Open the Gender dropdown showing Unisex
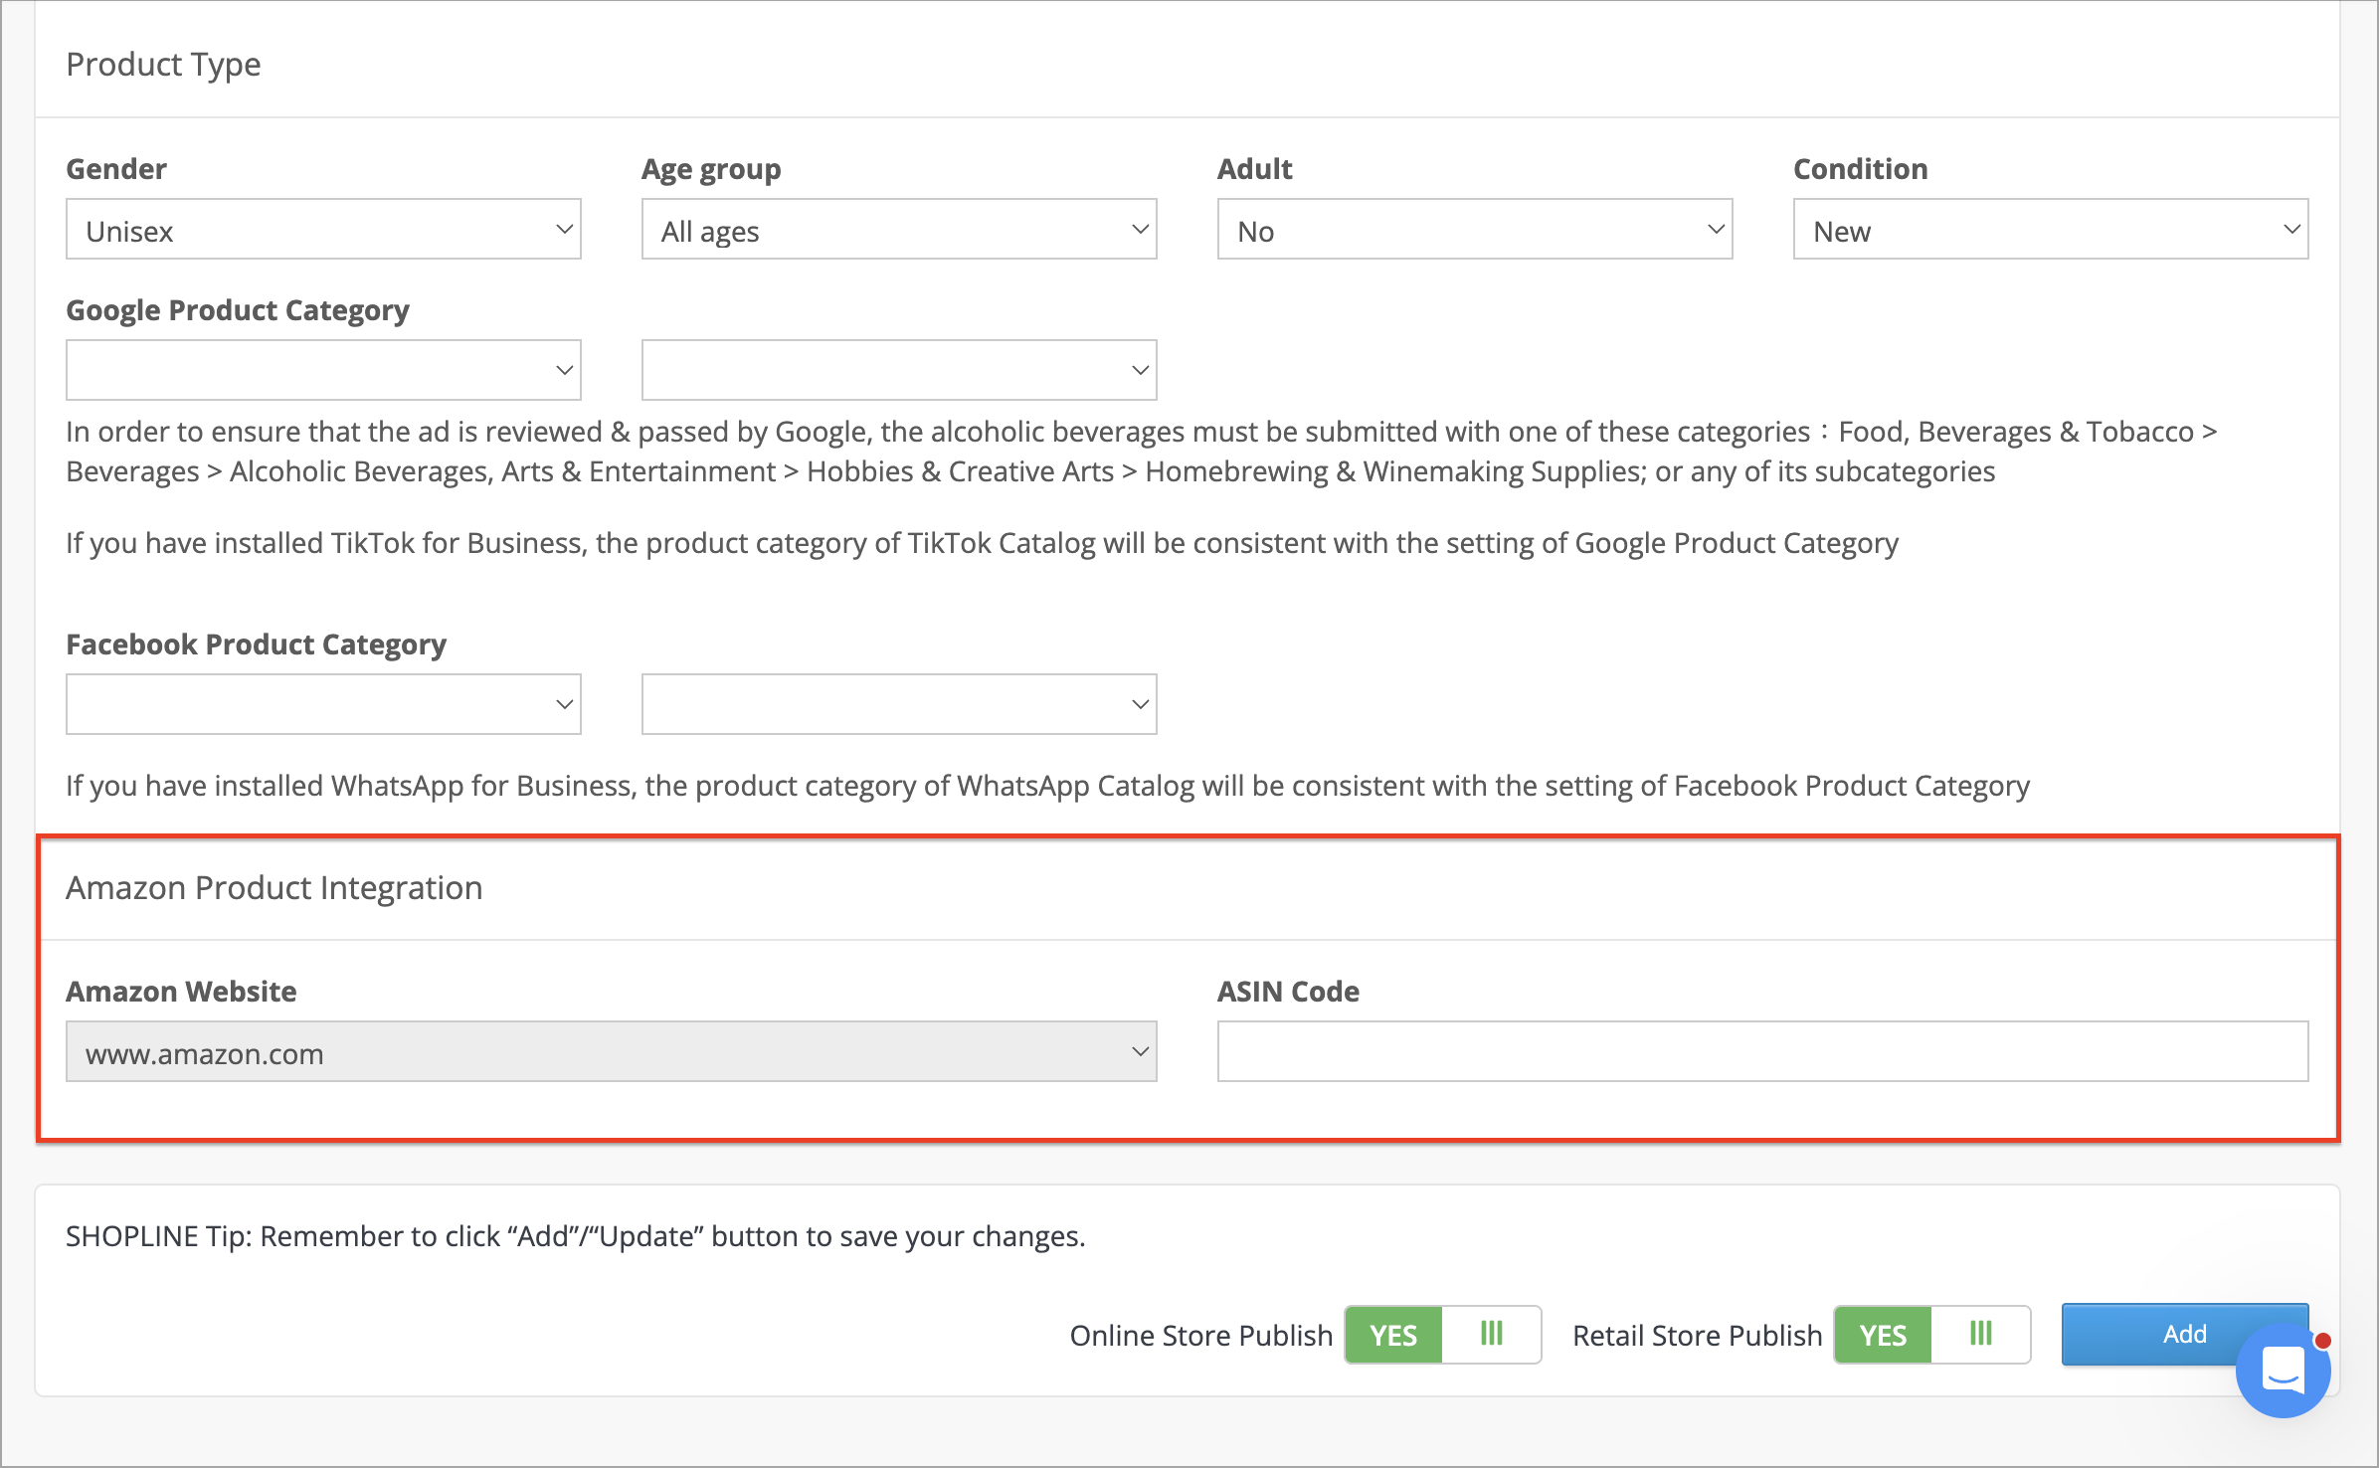The width and height of the screenshot is (2379, 1468). pos(323,230)
